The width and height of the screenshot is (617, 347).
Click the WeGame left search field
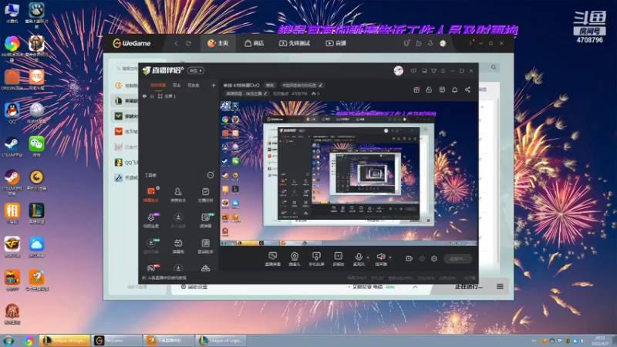126,69
